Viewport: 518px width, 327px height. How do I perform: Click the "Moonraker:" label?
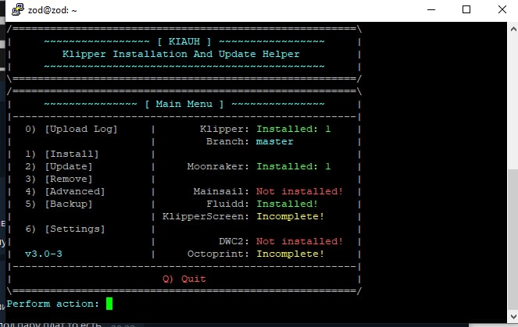point(218,166)
